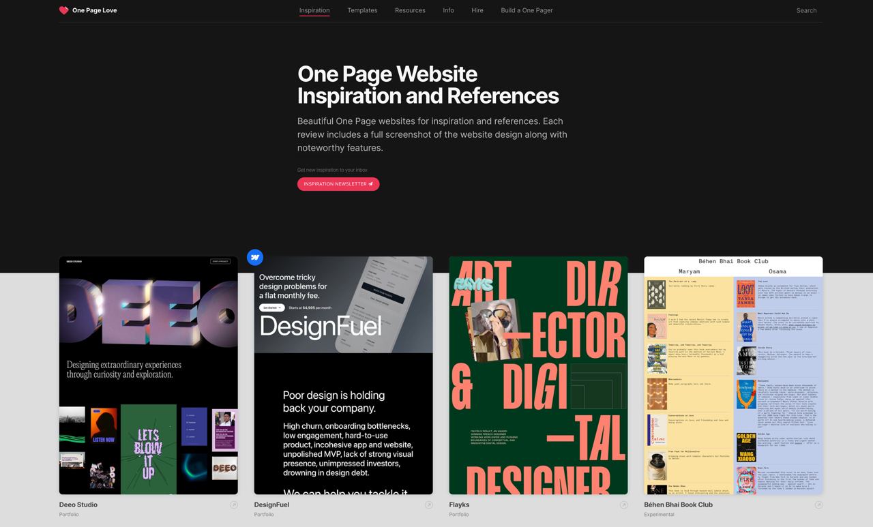Open external link icon for DesignFuel
Screen dimensions: 873x527
[429, 505]
